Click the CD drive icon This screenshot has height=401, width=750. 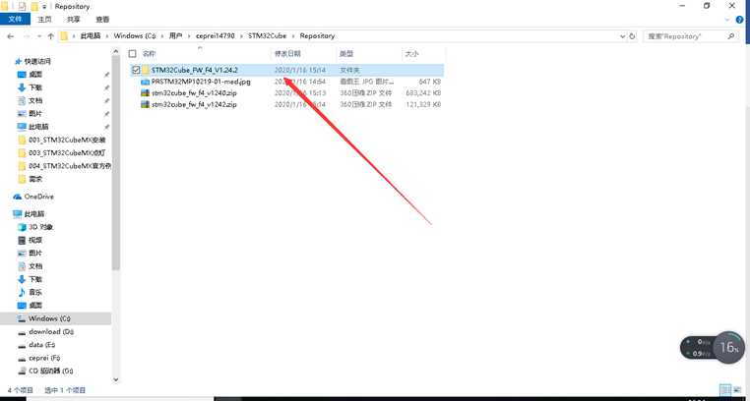pos(22,371)
